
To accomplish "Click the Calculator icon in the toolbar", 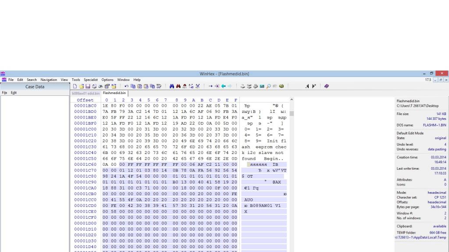I will tap(262, 86).
